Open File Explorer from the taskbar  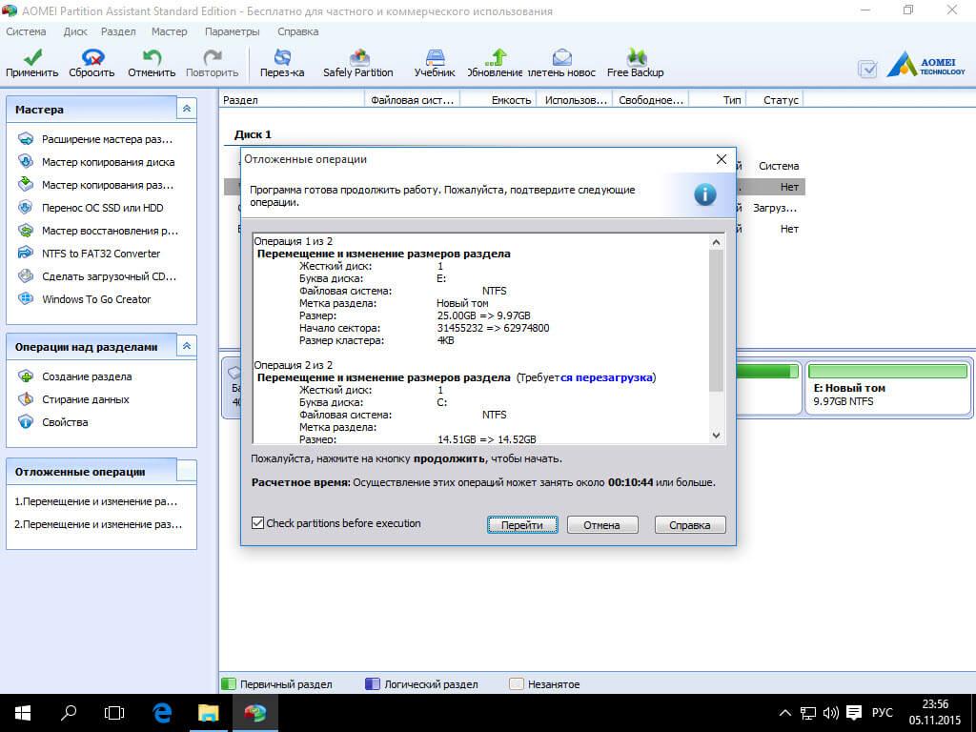[x=209, y=713]
